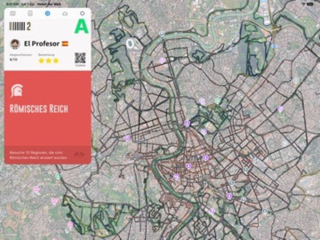
Task: Tap the three yellow rating stars
Action: click(49, 61)
